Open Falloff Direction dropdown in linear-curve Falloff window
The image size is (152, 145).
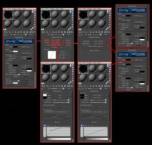(98, 102)
